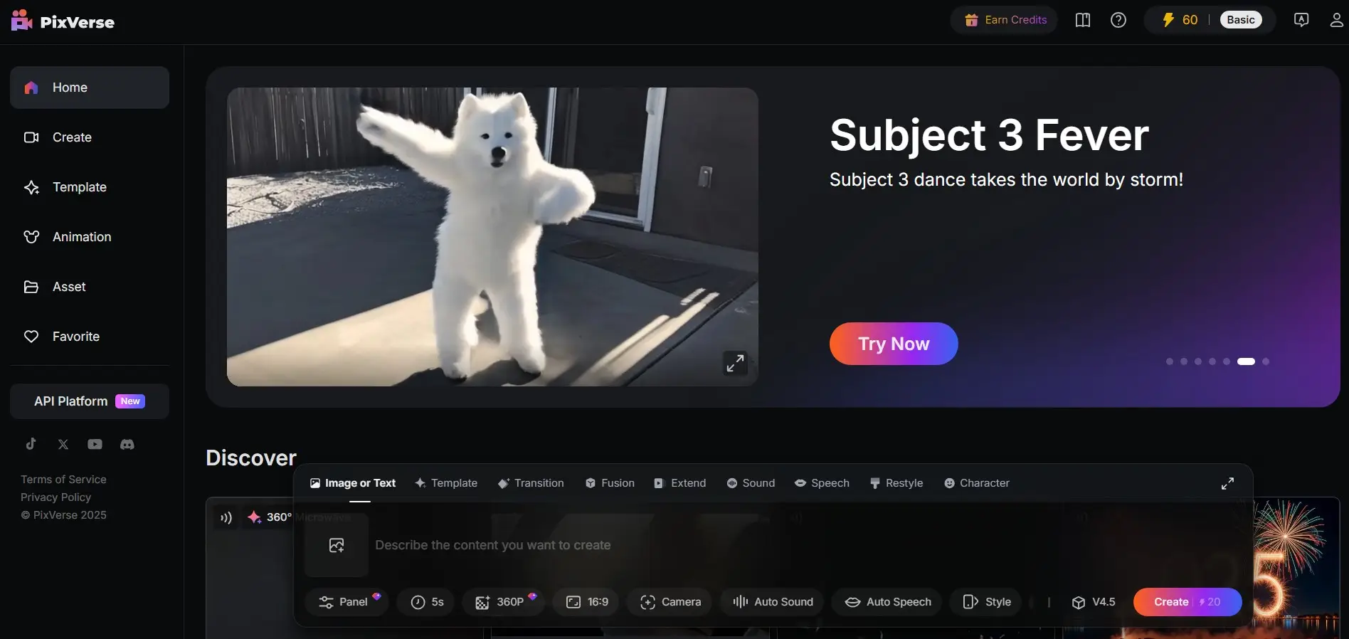This screenshot has height=639, width=1349.
Task: Open the user profile icon
Action: [1336, 20]
